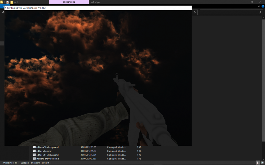Switch to details view in status bar

point(258,163)
